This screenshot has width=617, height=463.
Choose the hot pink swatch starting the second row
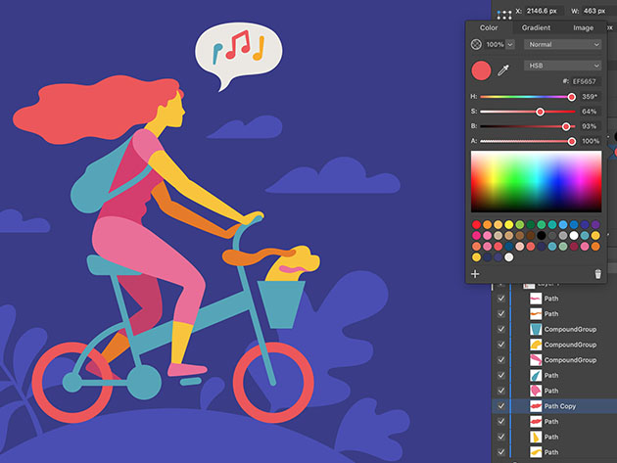(x=477, y=236)
